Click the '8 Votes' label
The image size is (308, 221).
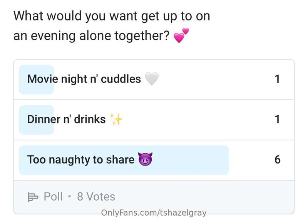(x=96, y=197)
